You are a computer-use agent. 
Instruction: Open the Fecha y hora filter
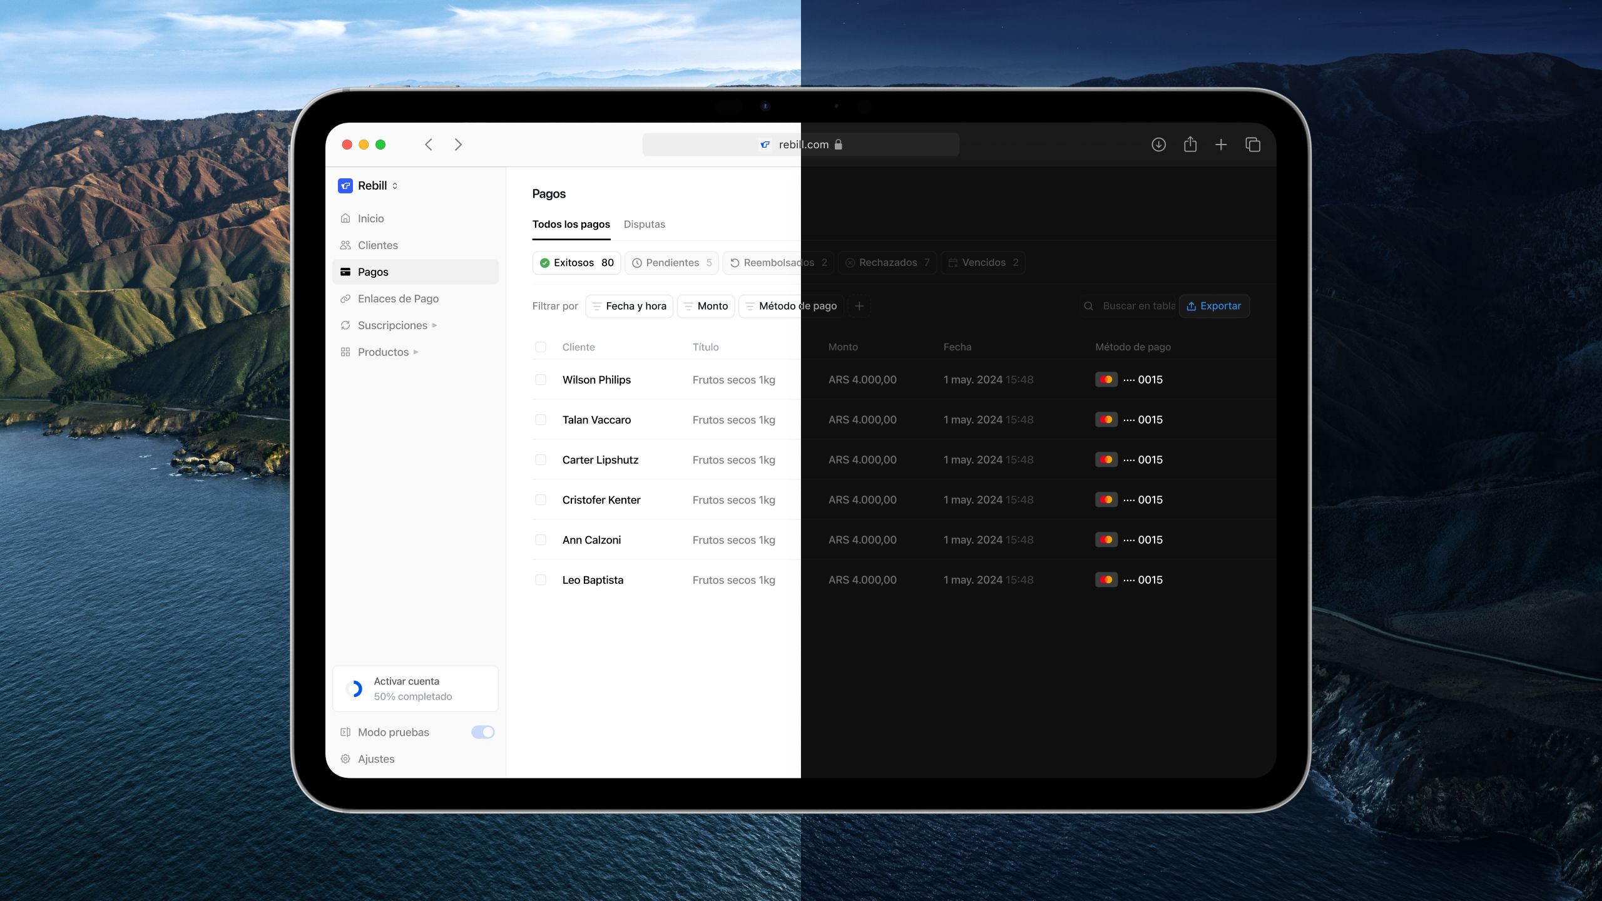coord(629,306)
